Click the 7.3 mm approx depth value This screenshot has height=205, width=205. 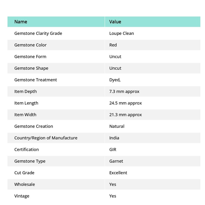tap(124, 91)
